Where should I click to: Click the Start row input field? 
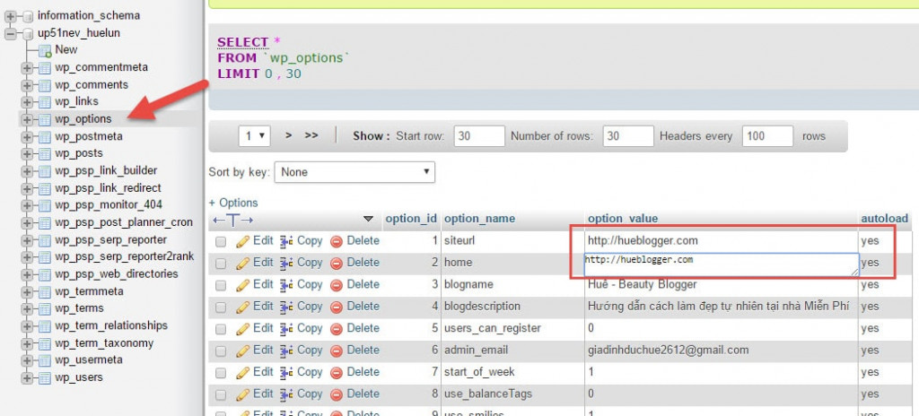pyautogui.click(x=479, y=136)
